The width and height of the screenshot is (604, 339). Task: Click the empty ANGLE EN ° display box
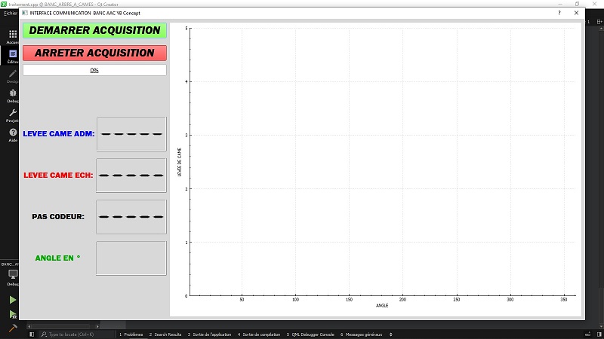coord(131,258)
